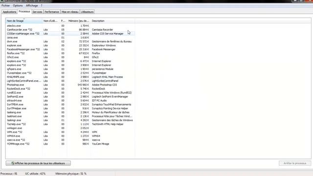This screenshot has height=176, width=313.
Task: Click the TechSmith HTML Help Helper description
Action: point(108,124)
